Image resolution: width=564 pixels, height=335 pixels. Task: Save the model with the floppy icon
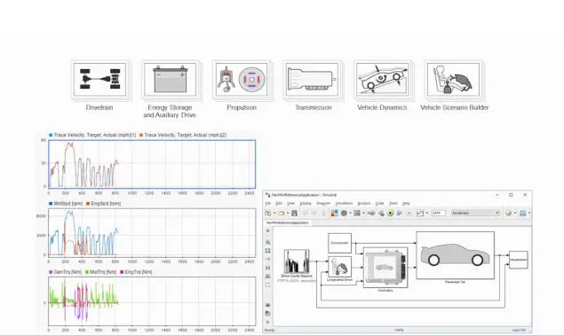tap(294, 213)
